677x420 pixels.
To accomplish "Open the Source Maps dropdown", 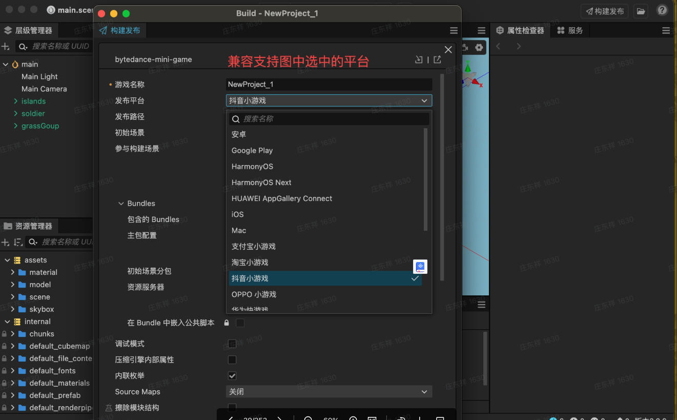I will click(329, 392).
